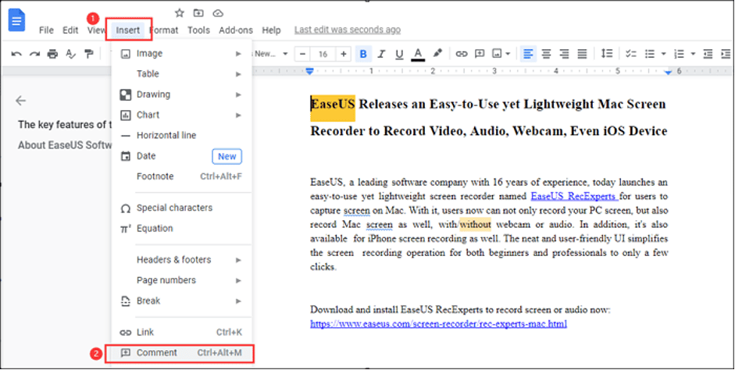This screenshot has height=370, width=735.
Task: Open the Help menu
Action: tap(271, 30)
